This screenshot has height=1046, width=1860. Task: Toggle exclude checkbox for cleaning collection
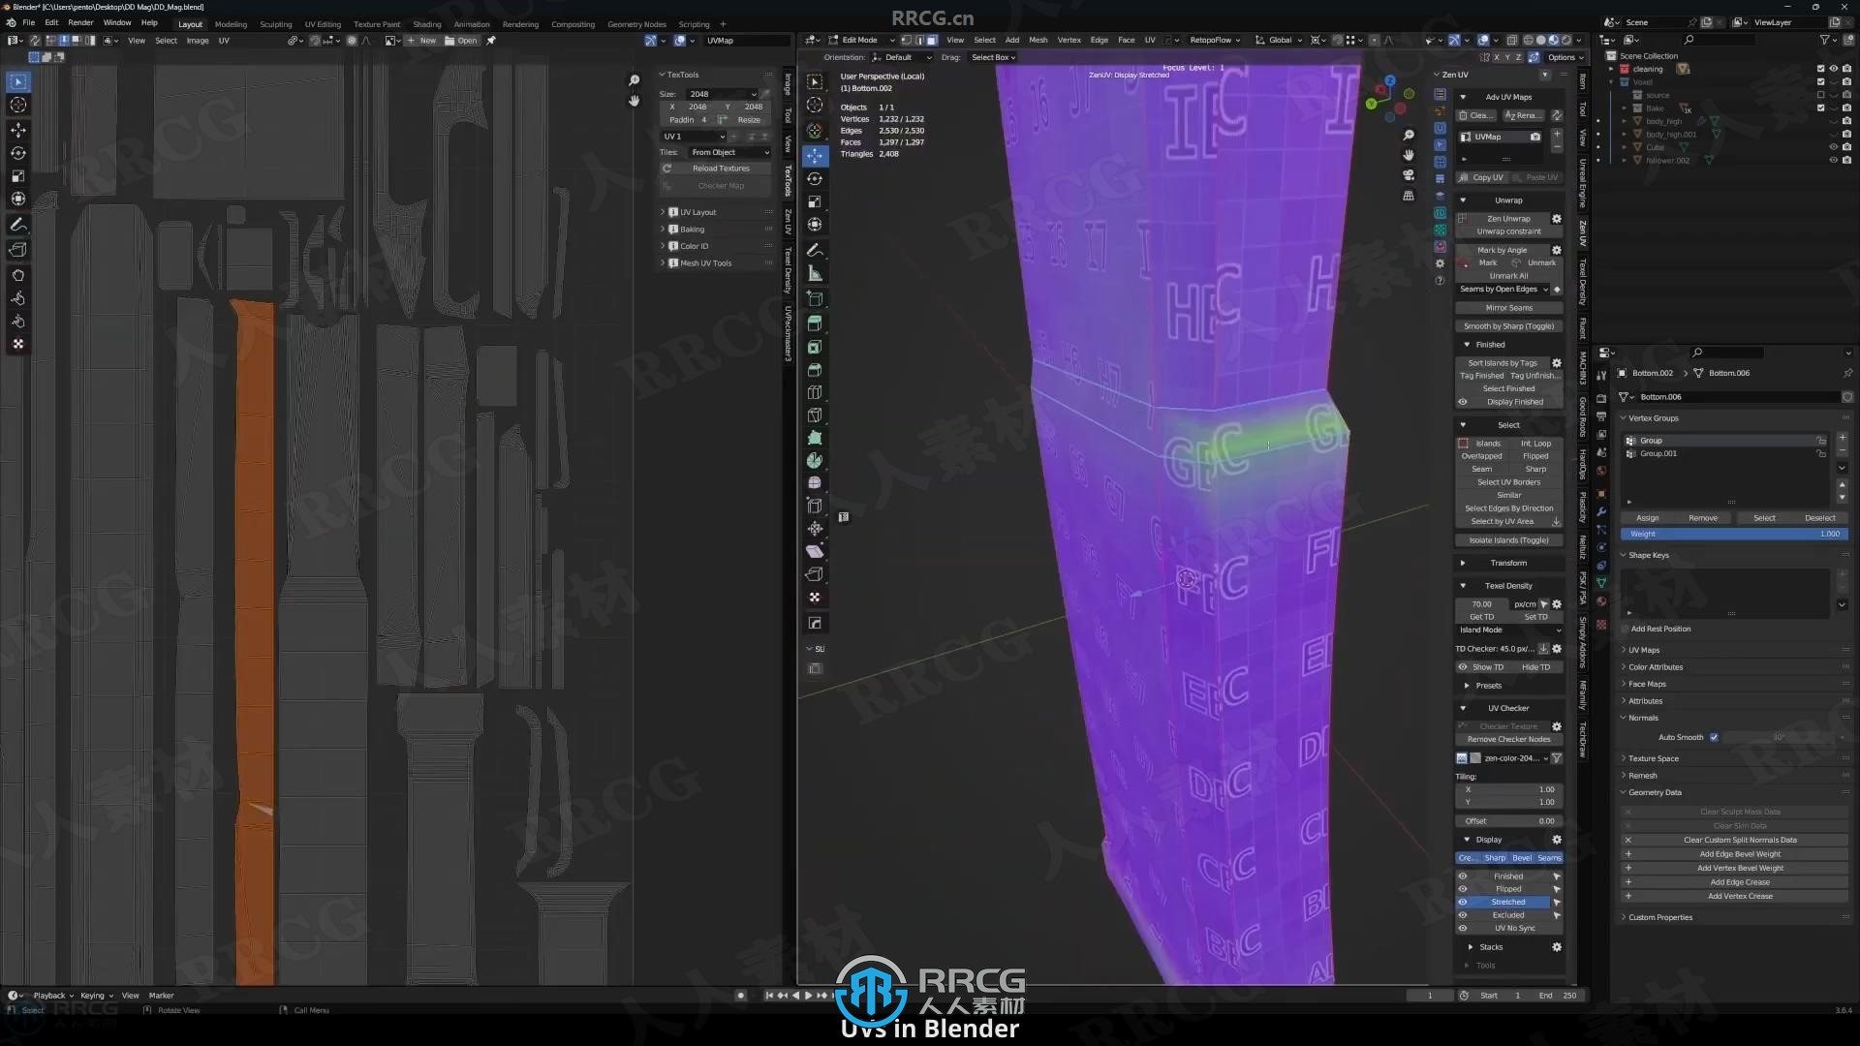pyautogui.click(x=1820, y=69)
